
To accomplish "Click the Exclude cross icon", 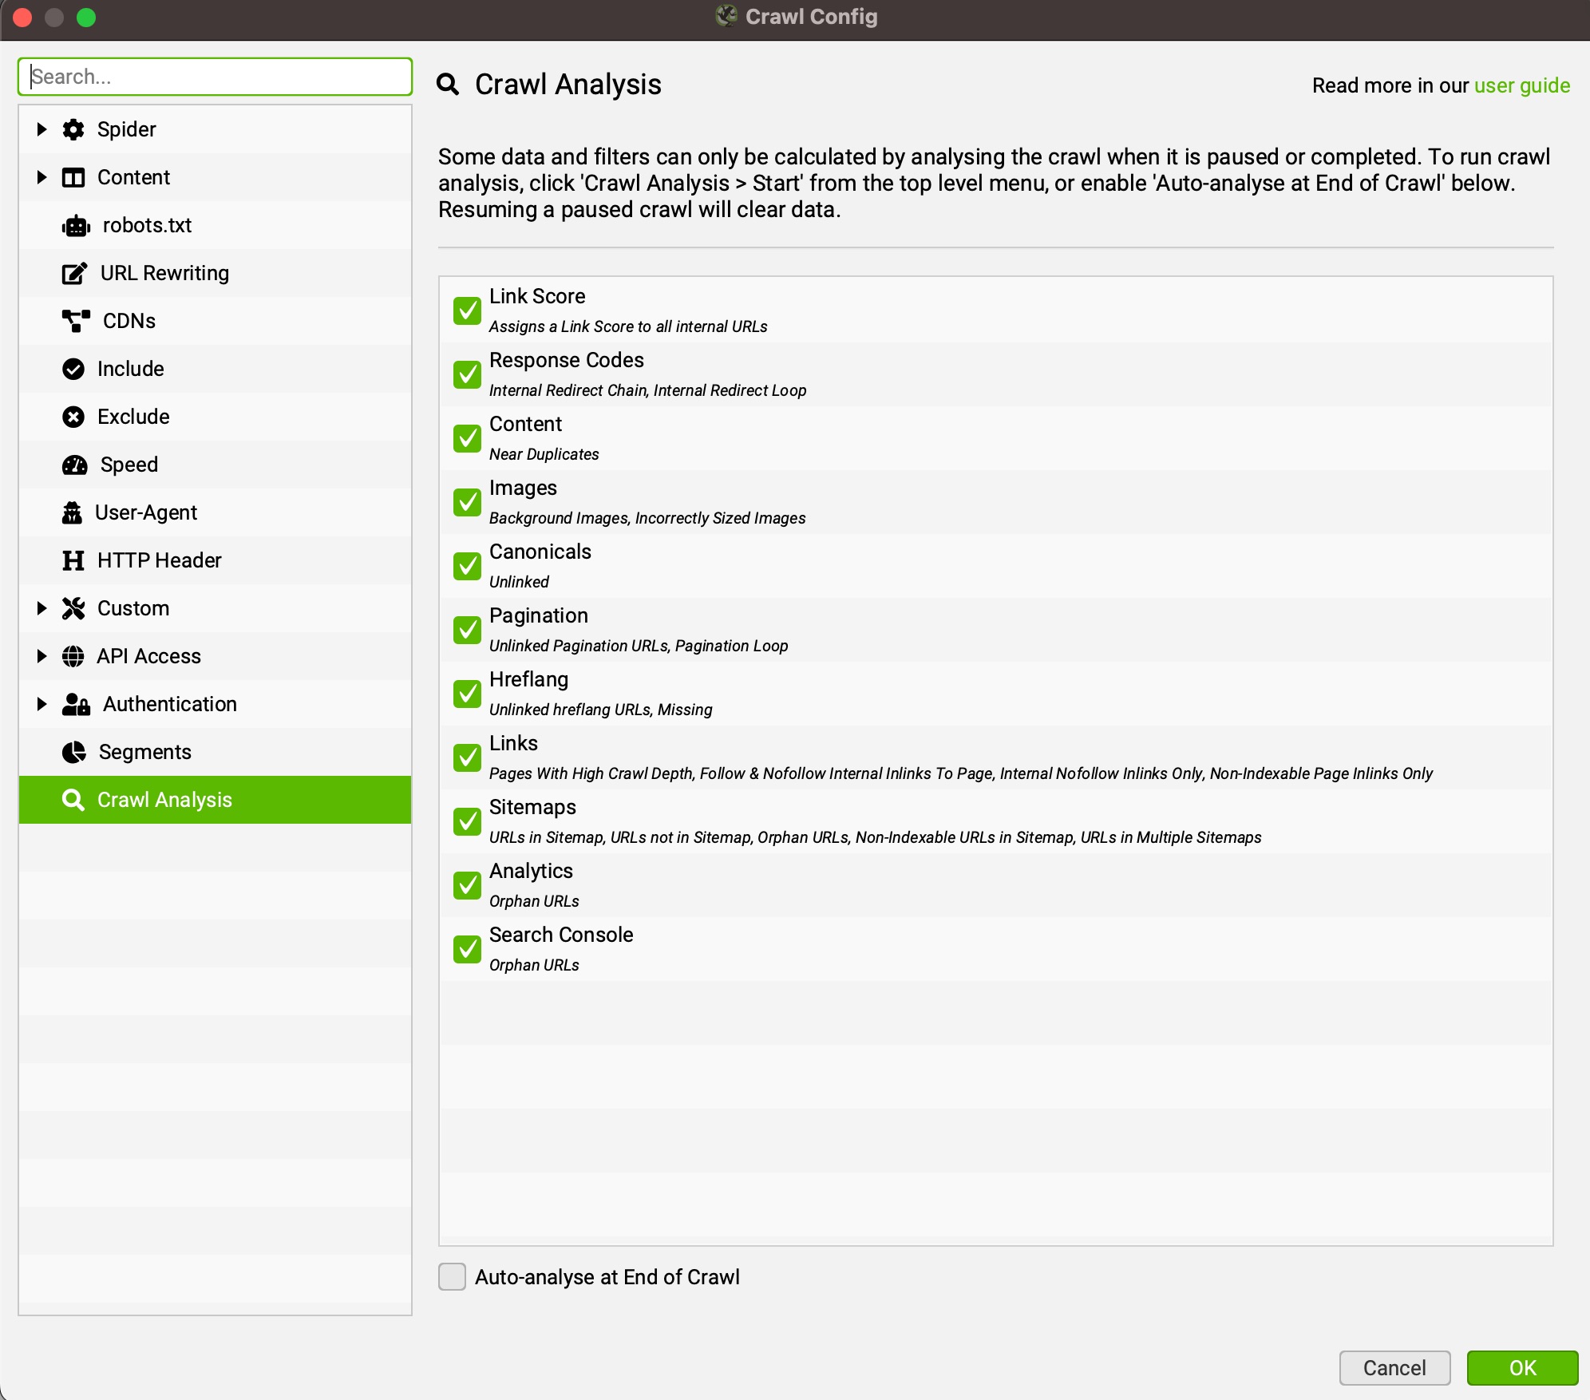I will [x=73, y=417].
